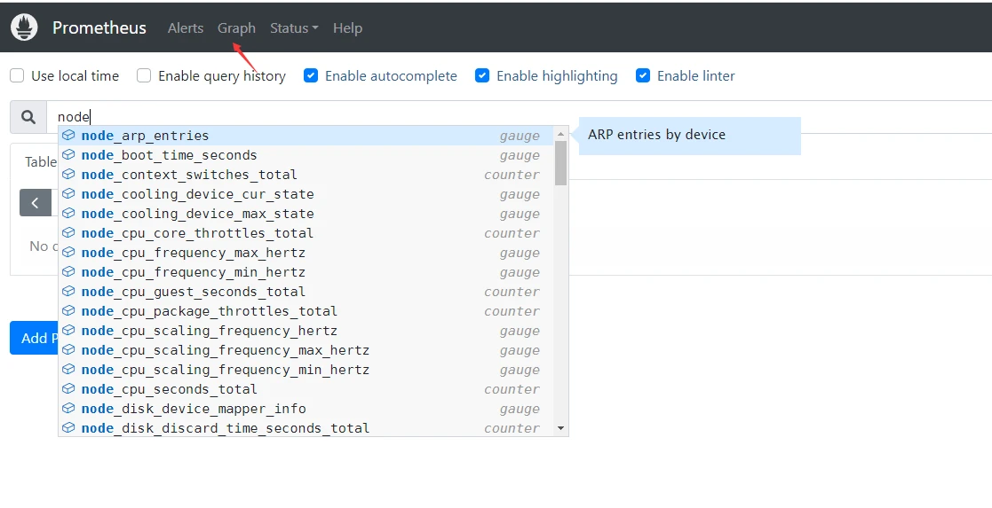Click the cube icon beside node_cpu_frequency_max_hertz
This screenshot has width=992, height=508.
pos(68,253)
